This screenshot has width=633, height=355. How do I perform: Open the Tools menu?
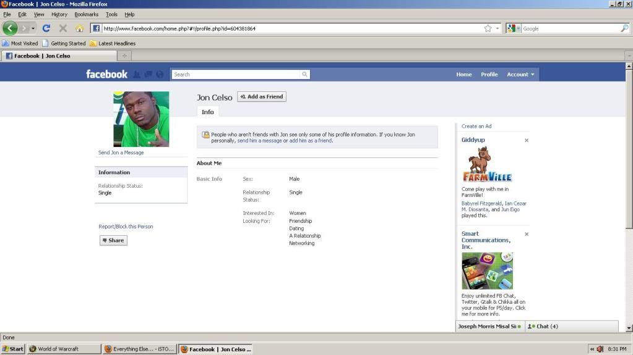pos(111,14)
